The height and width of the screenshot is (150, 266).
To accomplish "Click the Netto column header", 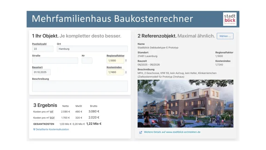I will 66,106.
